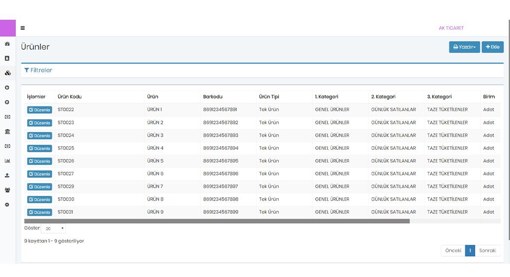
Task: Toggle the hamburger menu sidebar
Action: 23,28
